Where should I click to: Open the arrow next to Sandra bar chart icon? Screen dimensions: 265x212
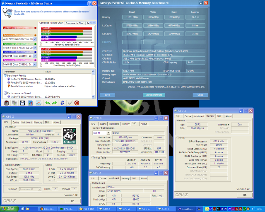(x=34, y=103)
